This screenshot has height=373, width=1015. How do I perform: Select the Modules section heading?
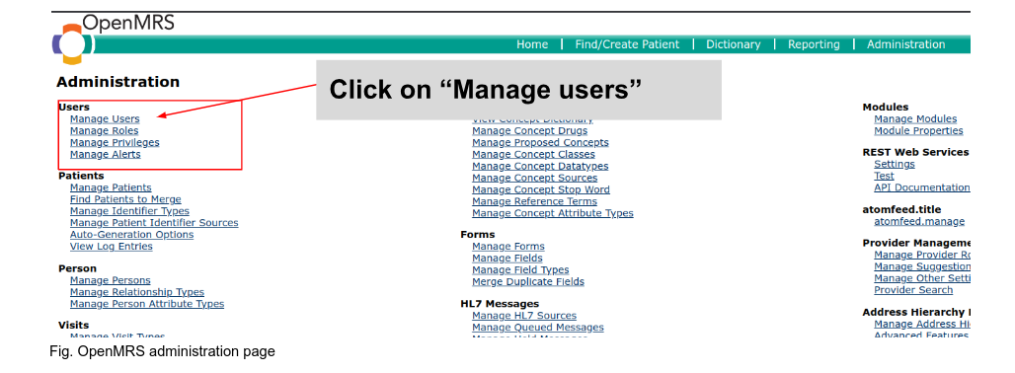pos(886,107)
